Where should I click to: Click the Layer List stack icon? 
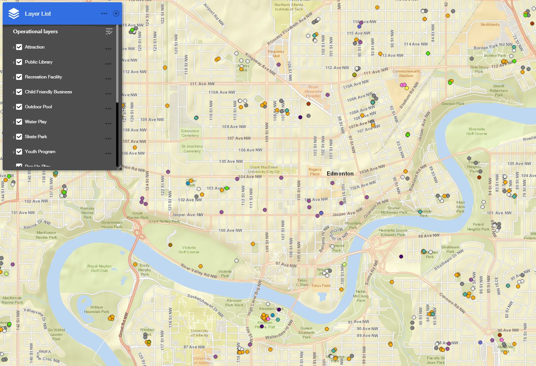pyautogui.click(x=14, y=14)
